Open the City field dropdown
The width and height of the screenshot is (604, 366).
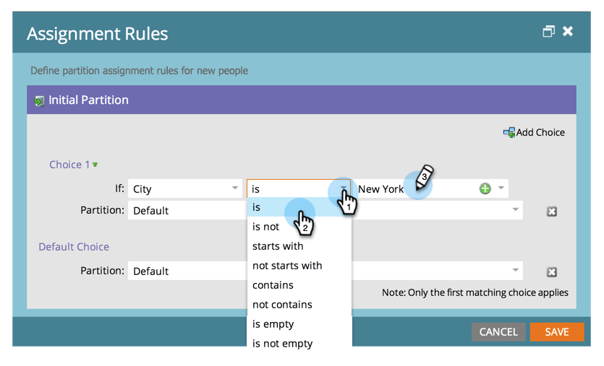coord(234,188)
